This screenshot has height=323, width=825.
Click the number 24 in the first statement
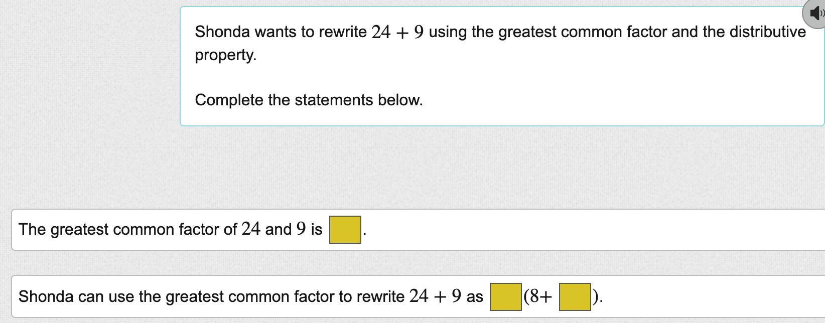pyautogui.click(x=251, y=229)
